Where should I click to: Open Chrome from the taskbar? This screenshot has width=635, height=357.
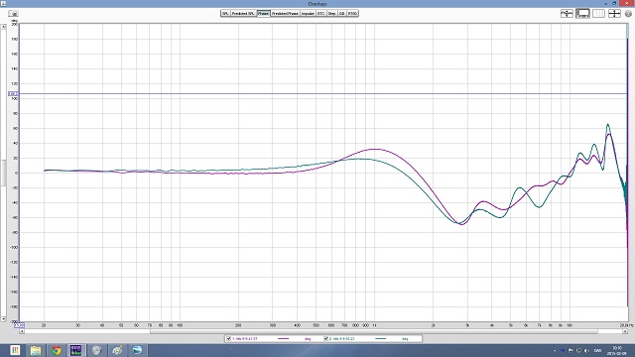point(56,350)
